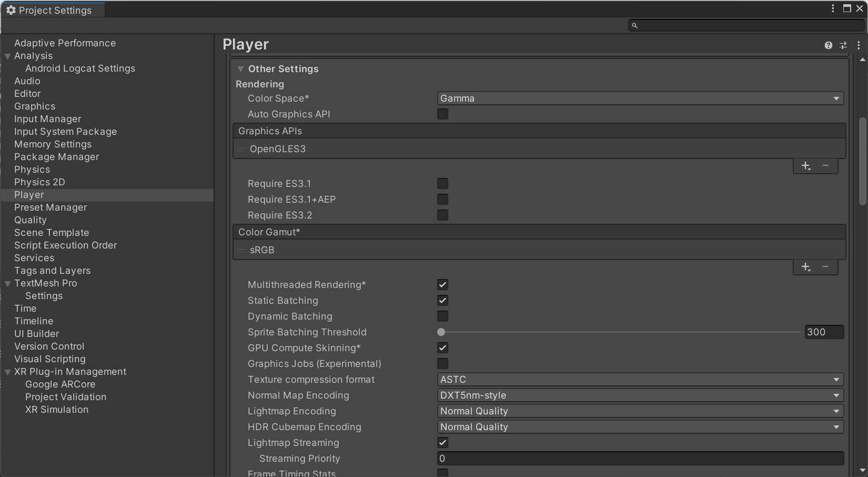
Task: Click the Sprite Batching Threshold slider handle
Action: click(441, 332)
